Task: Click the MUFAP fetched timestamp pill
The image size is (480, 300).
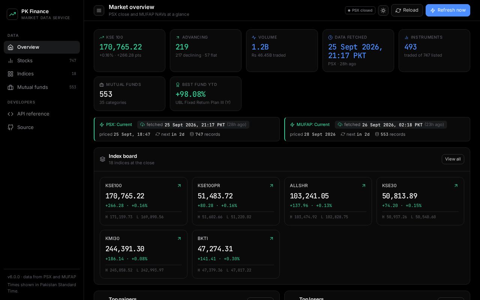Action: pos(391,124)
